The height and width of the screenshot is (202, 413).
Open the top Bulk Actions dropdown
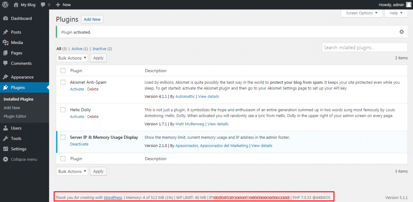click(72, 58)
